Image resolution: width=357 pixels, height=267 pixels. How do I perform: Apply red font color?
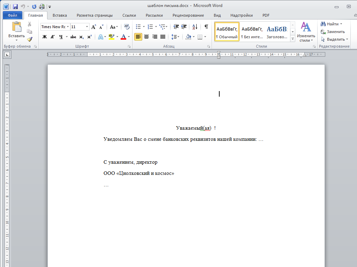pos(123,37)
